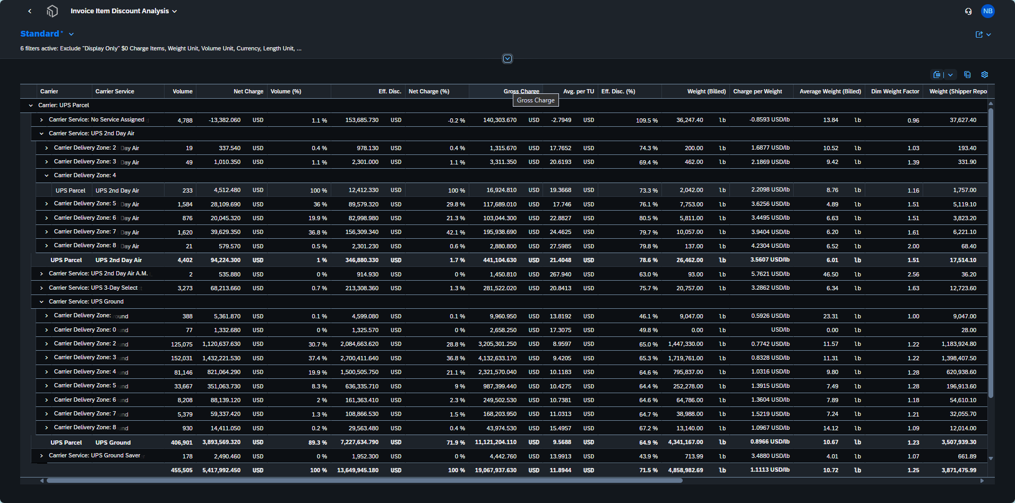Click the Carrier Service column header
The image size is (1015, 503).
pos(128,91)
